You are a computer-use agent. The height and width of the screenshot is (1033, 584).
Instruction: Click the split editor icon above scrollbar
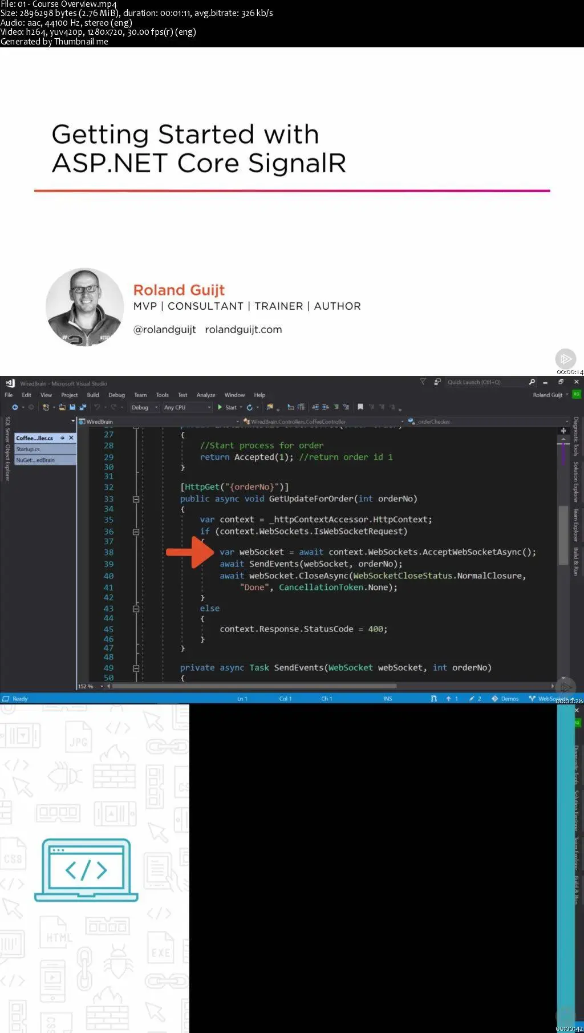[x=563, y=431]
